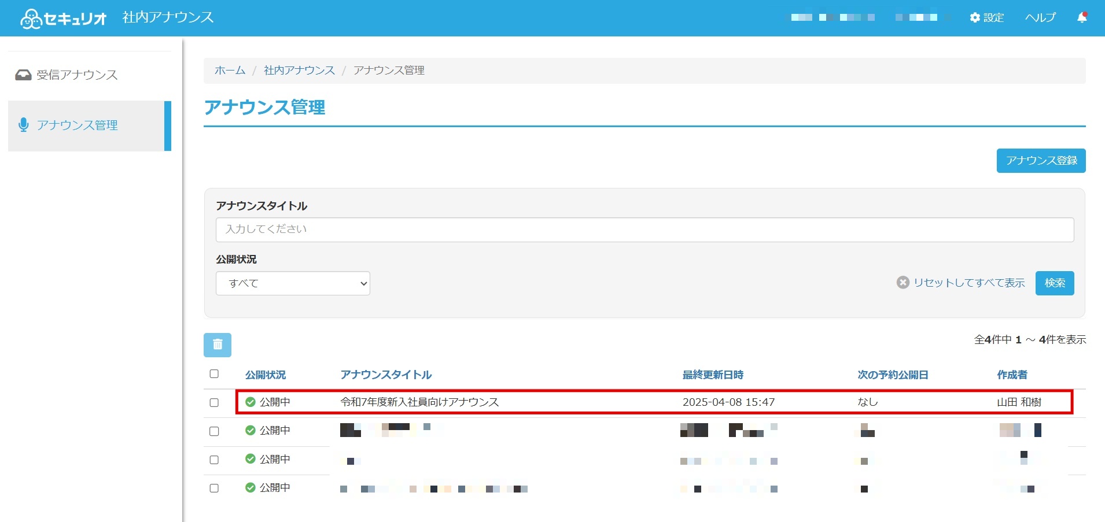Screen dimensions: 1105x522
Task: Tick checkbox for 令和7年度新入社員向けアナウンス row
Action: (214, 402)
